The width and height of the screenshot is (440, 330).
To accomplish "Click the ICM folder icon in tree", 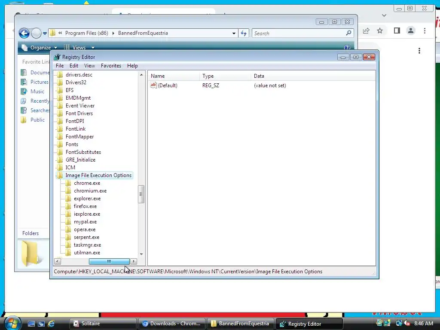I will coord(60,168).
